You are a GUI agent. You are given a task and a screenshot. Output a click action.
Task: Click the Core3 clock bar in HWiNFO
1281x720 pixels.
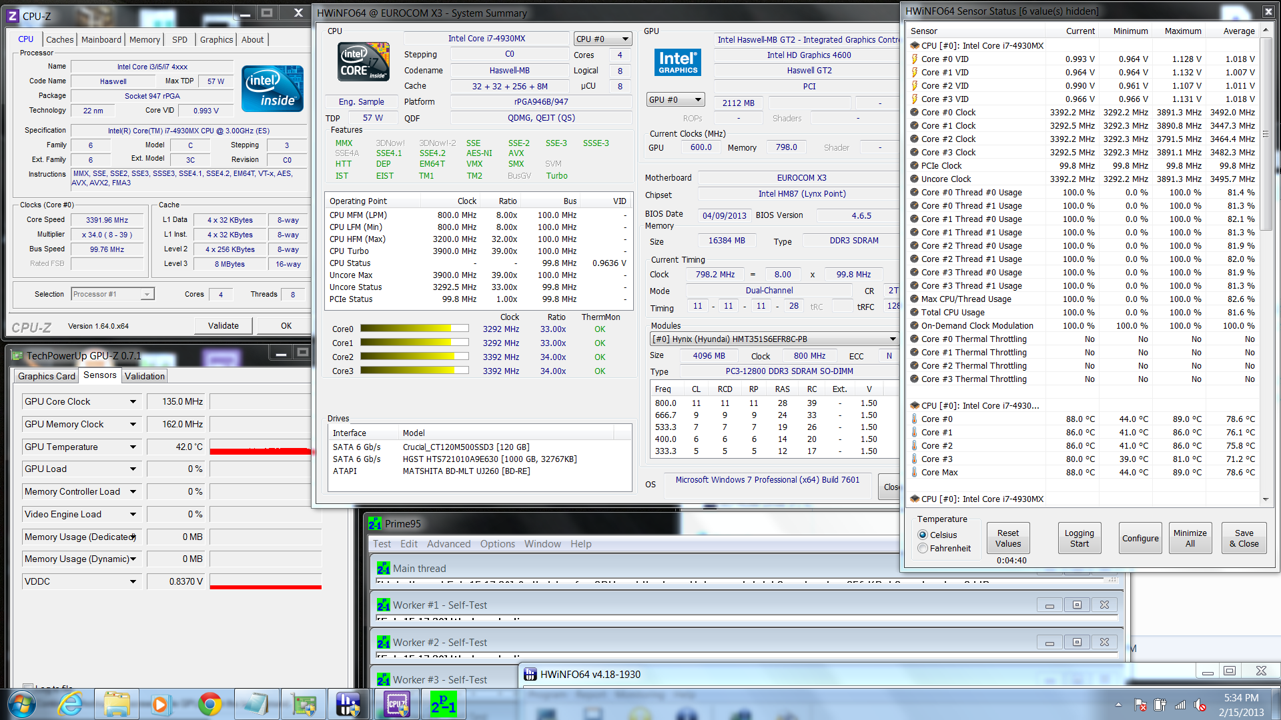(x=414, y=371)
